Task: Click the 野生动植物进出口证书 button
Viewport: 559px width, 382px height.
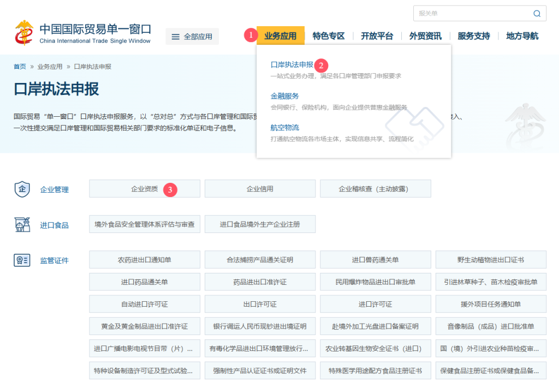Action: click(491, 260)
